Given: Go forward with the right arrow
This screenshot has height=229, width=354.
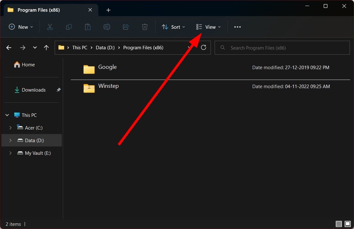Looking at the screenshot, I should [x=22, y=48].
